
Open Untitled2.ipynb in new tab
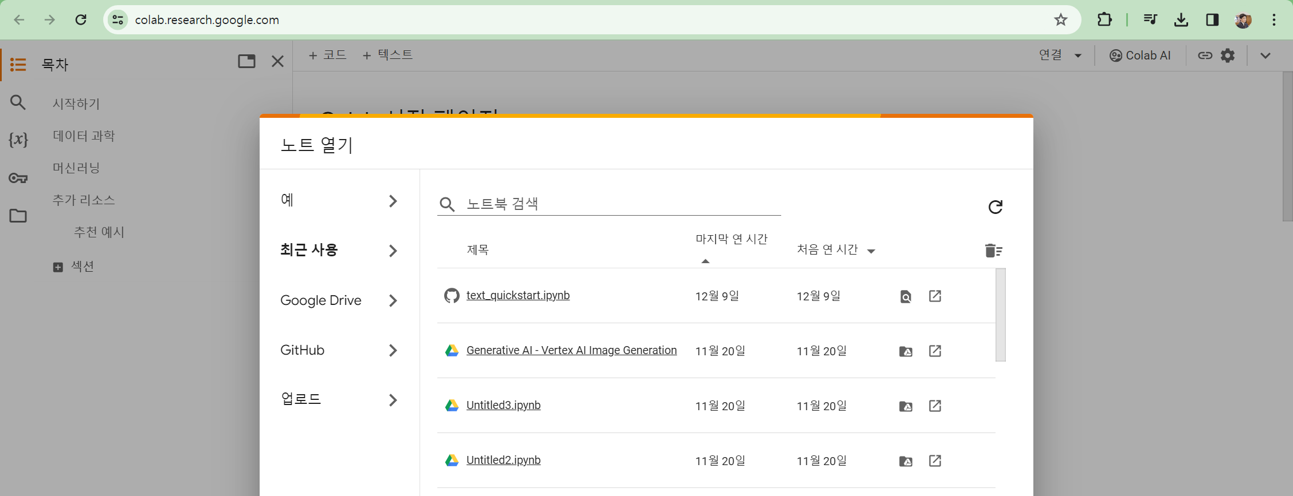click(935, 461)
